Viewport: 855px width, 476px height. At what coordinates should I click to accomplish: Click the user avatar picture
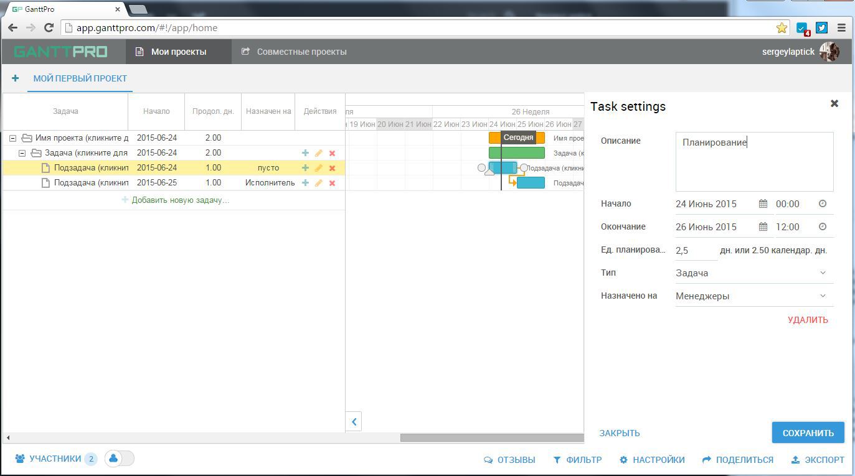click(x=829, y=52)
